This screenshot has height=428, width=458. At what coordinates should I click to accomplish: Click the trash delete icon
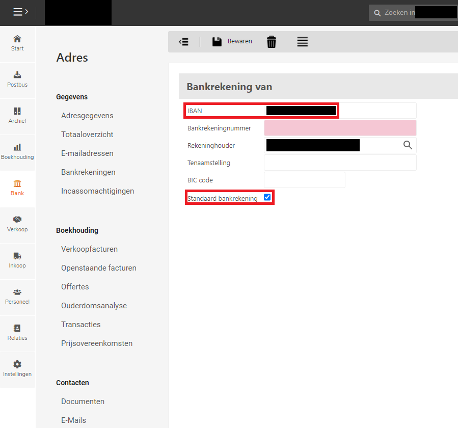point(272,42)
